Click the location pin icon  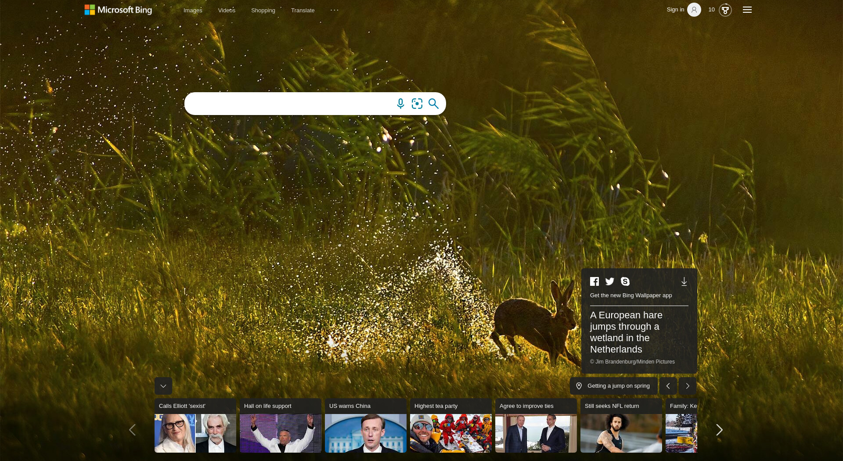click(x=579, y=386)
